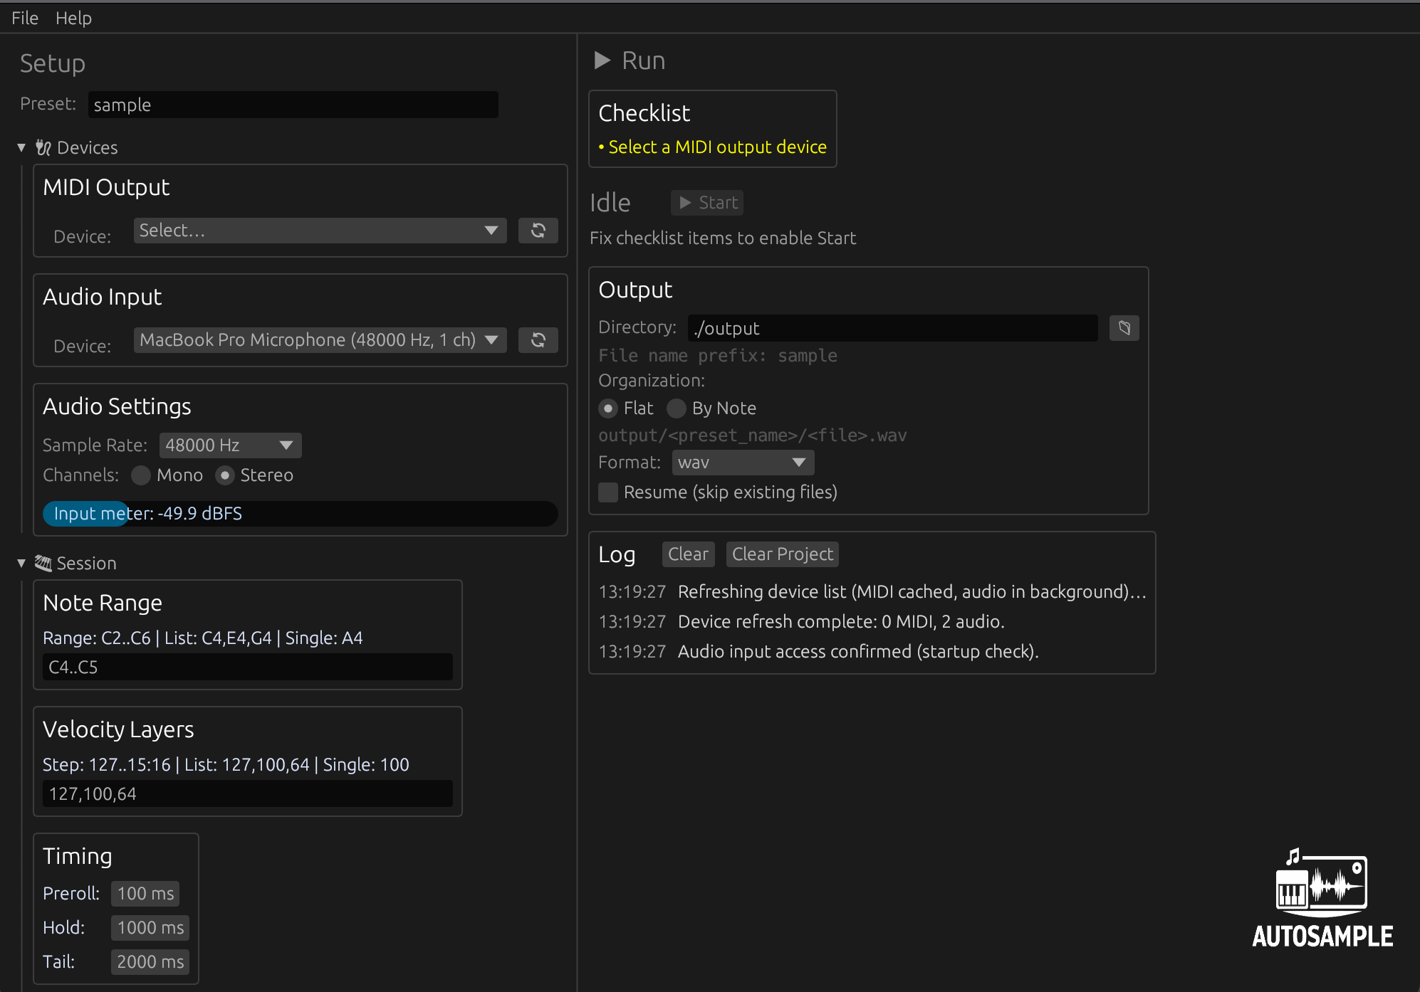1420x992 pixels.
Task: Click the 'Select a MIDI output device' checklist item
Action: (x=713, y=147)
